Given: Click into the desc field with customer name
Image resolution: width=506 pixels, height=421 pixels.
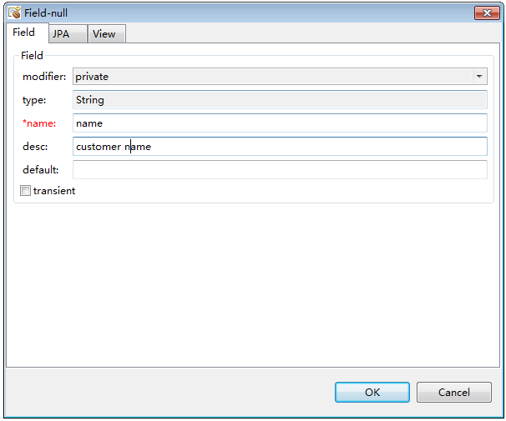Looking at the screenshot, I should (280, 147).
